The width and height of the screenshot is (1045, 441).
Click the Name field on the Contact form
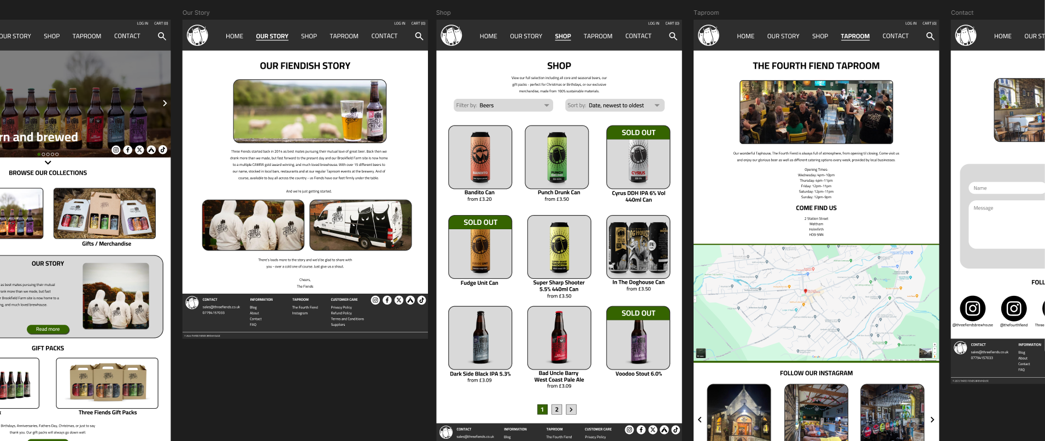(1006, 188)
